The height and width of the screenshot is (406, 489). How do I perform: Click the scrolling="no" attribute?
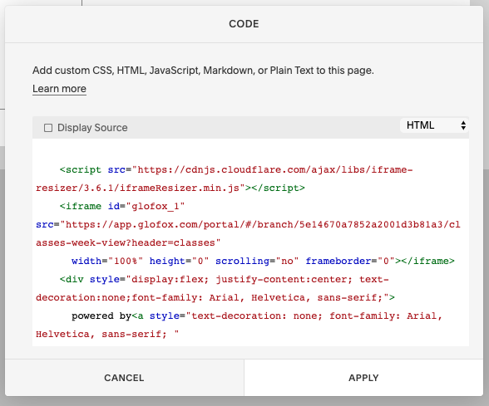[x=257, y=261]
